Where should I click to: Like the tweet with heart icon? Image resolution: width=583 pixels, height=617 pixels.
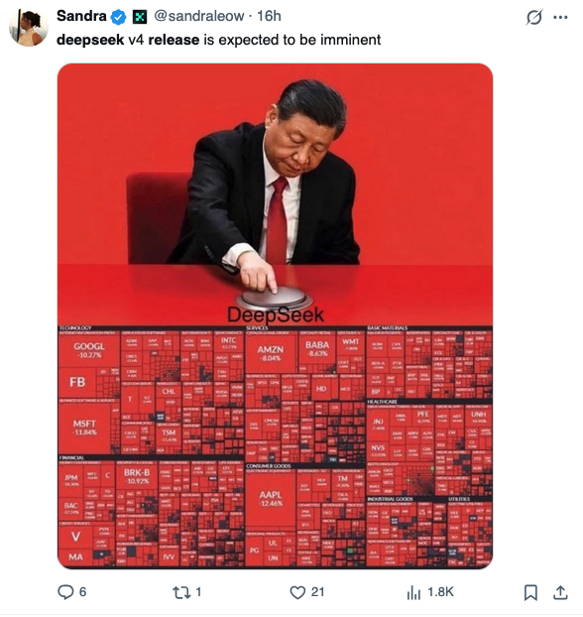[297, 592]
